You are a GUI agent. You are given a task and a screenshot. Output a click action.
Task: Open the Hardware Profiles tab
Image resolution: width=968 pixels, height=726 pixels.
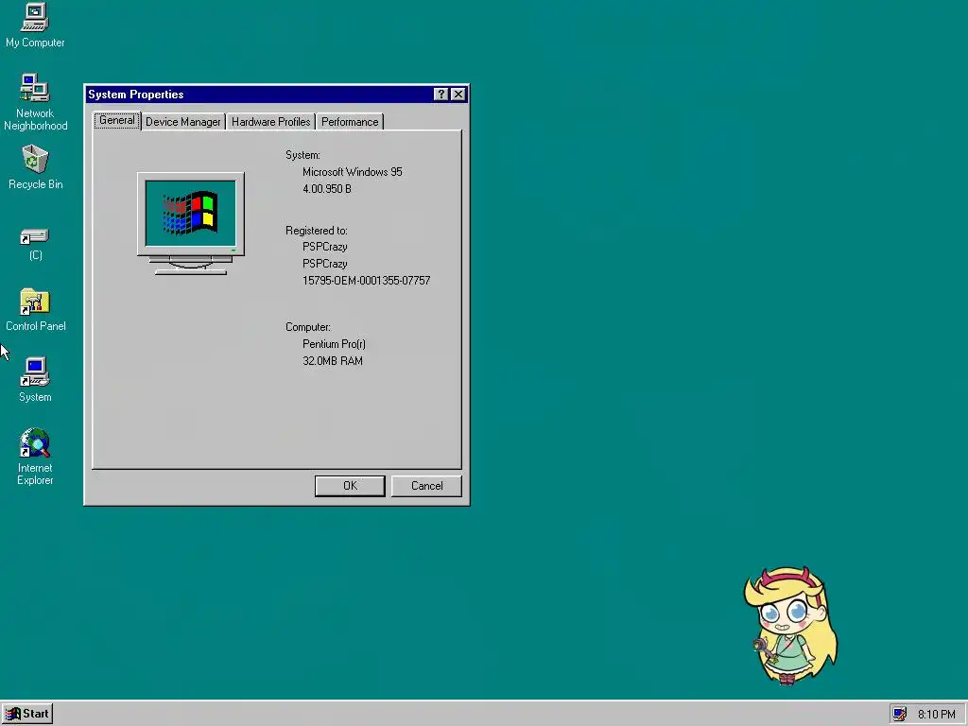[271, 122]
